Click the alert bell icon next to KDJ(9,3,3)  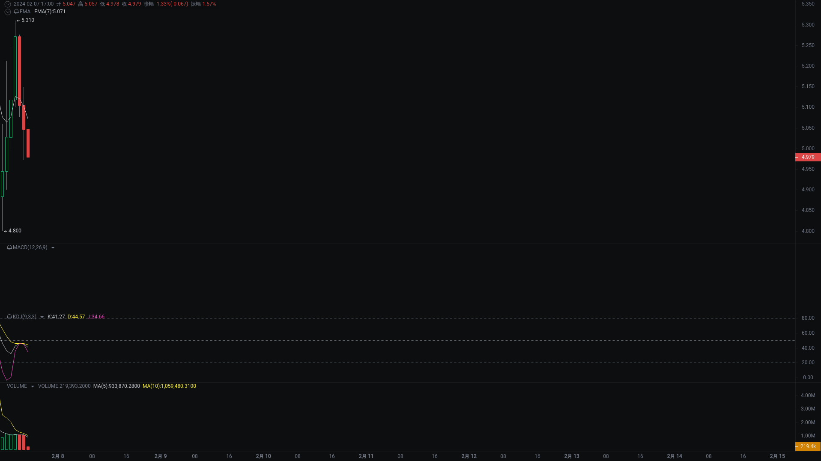pyautogui.click(x=9, y=317)
